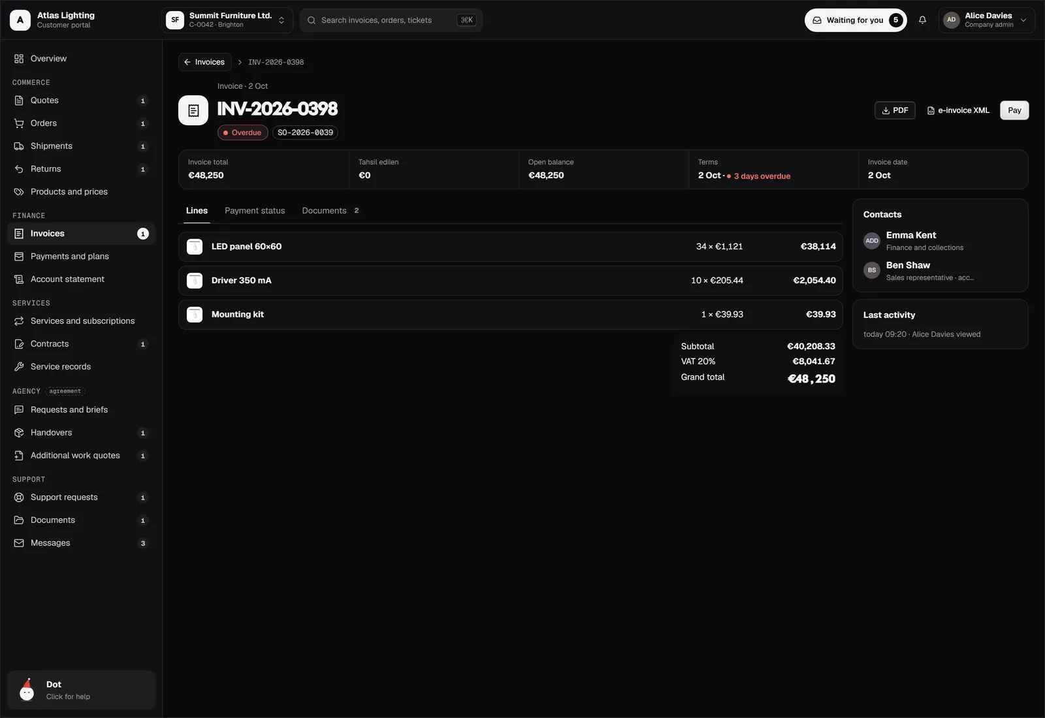Screen dimensions: 1045x718
Task: Click the Overdue status badge
Action: [x=242, y=133]
